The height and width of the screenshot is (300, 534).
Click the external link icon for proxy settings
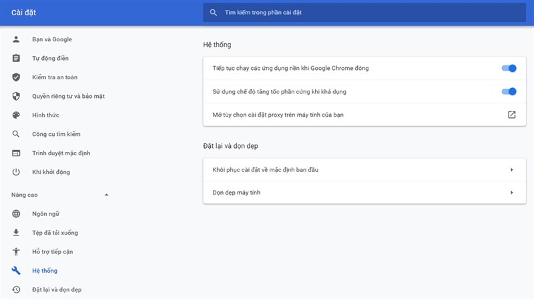512,115
